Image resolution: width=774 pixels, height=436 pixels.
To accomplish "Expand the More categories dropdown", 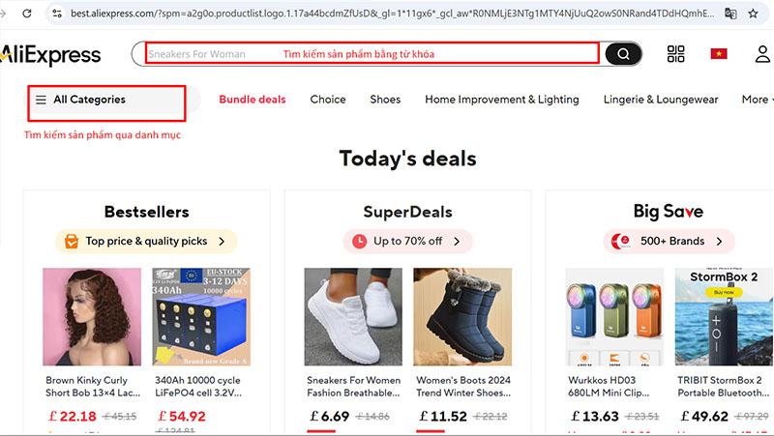I will click(755, 100).
